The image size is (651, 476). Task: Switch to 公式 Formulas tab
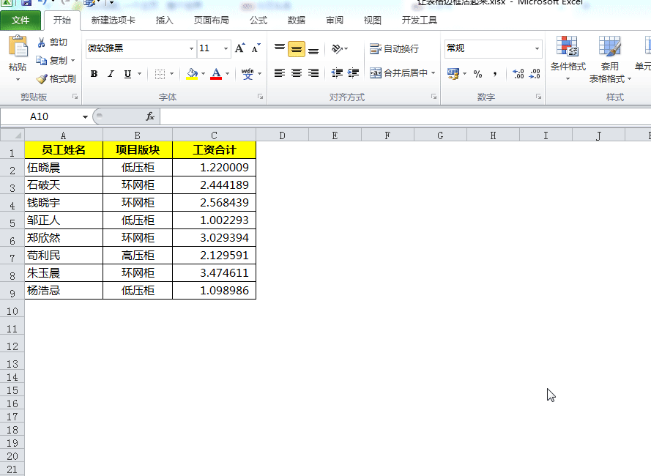(x=258, y=21)
